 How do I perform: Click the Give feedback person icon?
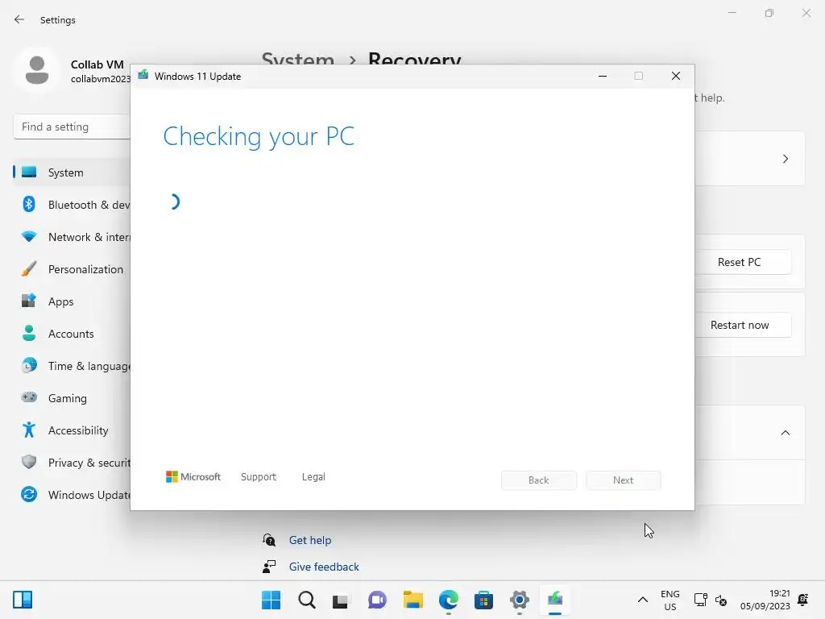269,567
